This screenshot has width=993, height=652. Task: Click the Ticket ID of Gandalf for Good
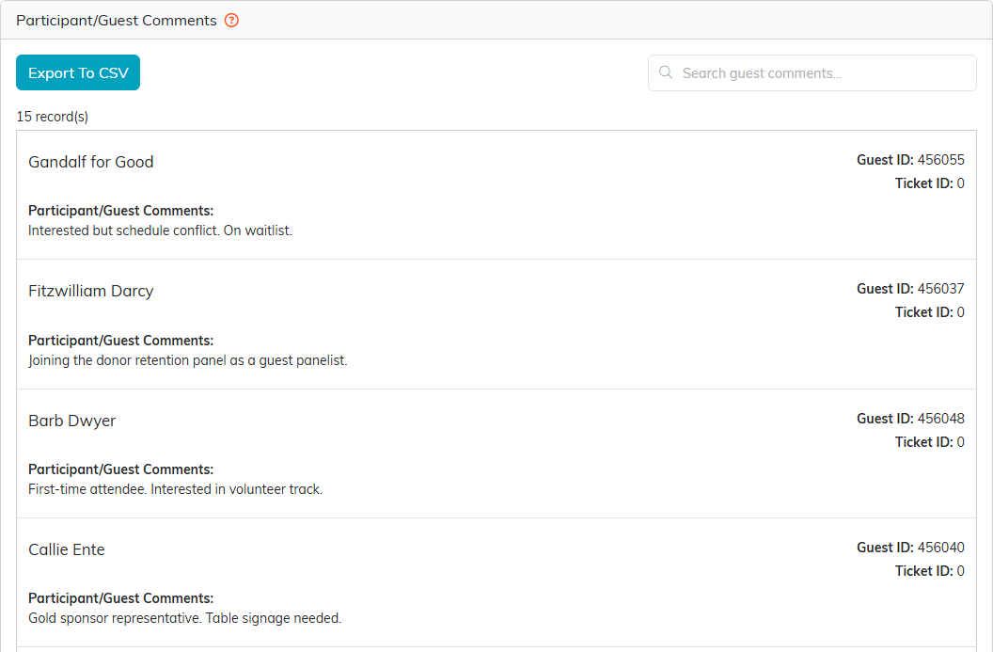(x=930, y=183)
